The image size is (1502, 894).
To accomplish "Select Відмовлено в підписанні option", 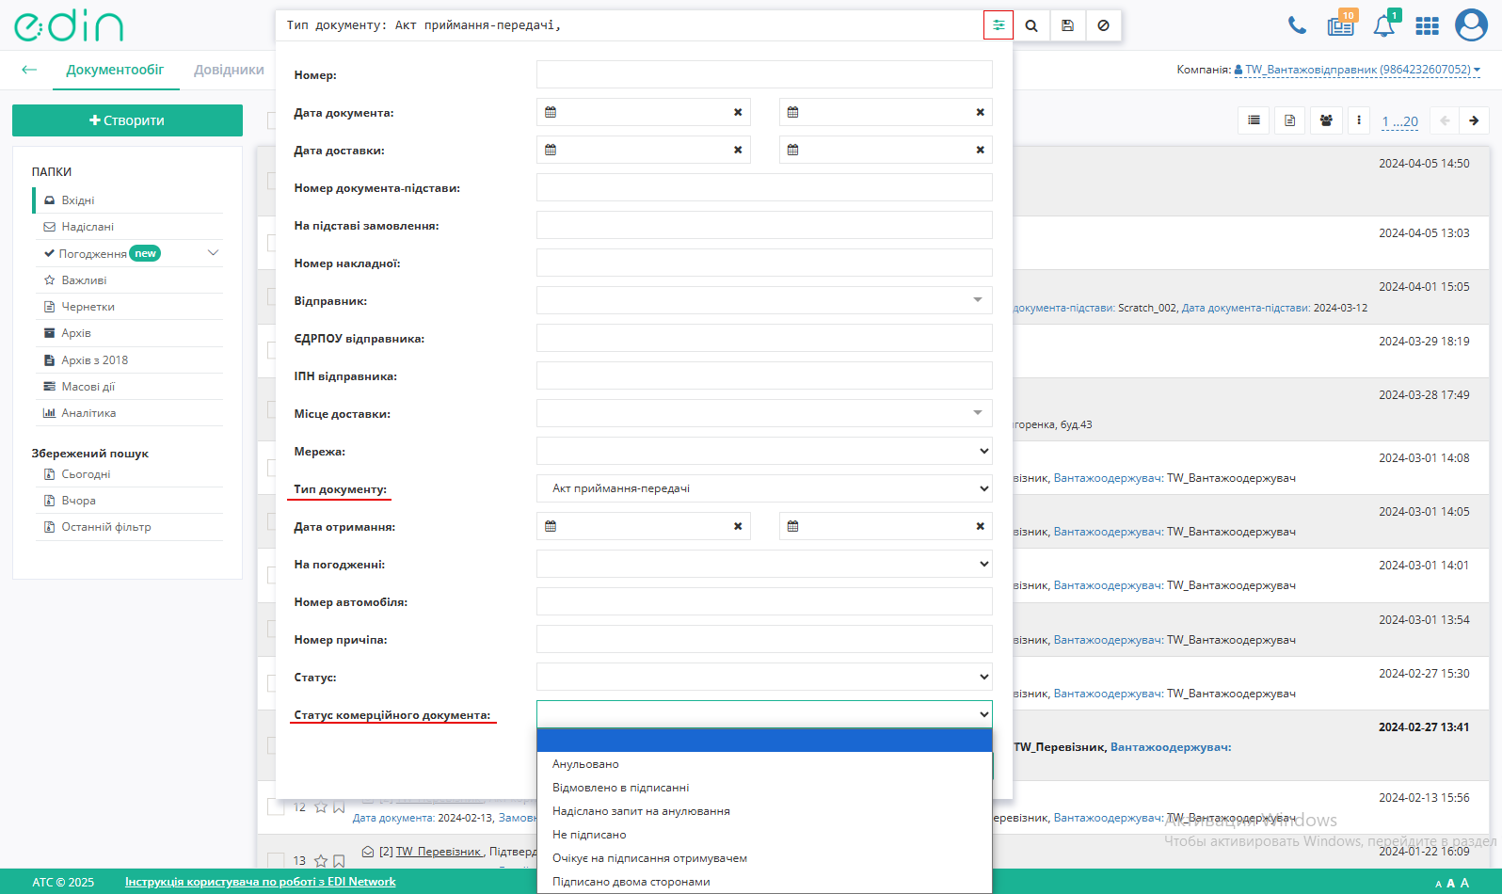I will 764,788.
